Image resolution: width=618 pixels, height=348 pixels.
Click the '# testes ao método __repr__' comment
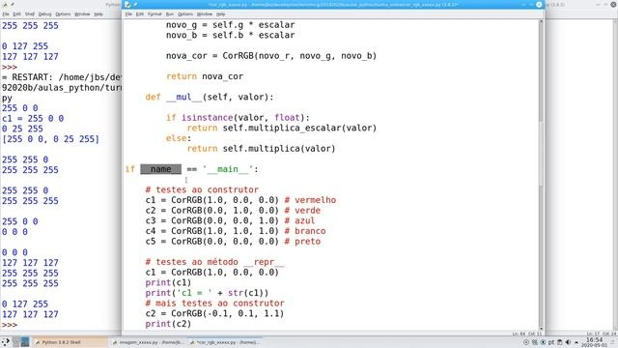click(214, 262)
